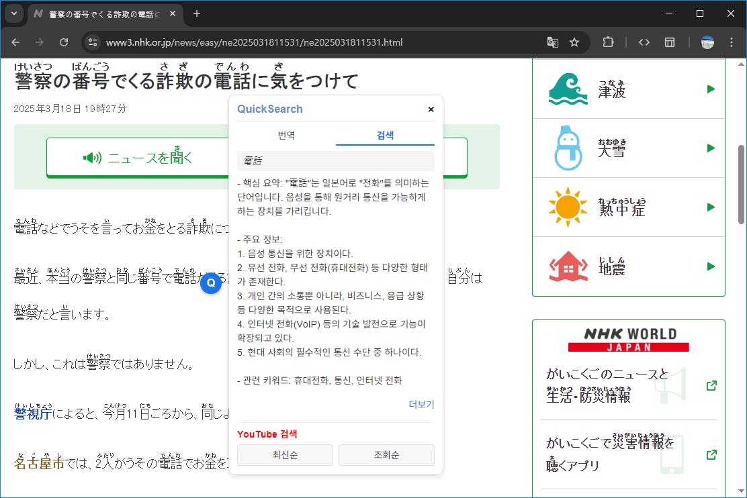747x498 pixels.
Task: Open the 熱中症 sun icon
Action: (x=568, y=207)
